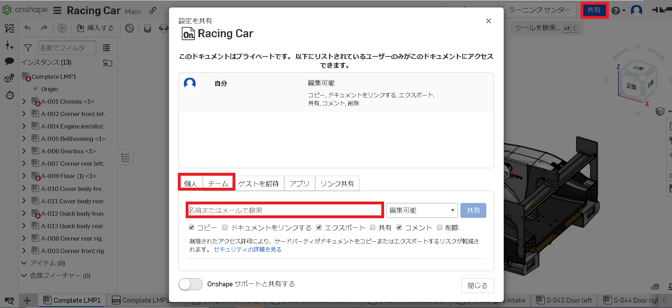Toggle the list view icon beside filter
Screen dimensions: 672x308
[x=106, y=48]
